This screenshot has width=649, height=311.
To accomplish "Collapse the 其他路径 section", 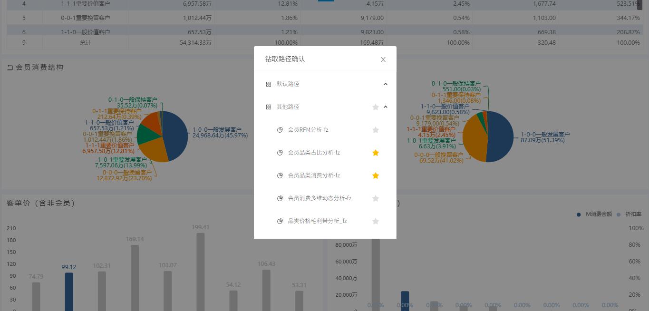I will click(386, 107).
